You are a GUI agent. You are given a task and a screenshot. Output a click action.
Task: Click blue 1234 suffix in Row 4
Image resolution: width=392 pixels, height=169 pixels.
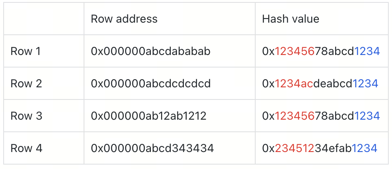pos(364,148)
